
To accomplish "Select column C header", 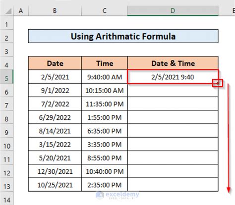I will pyautogui.click(x=105, y=11).
